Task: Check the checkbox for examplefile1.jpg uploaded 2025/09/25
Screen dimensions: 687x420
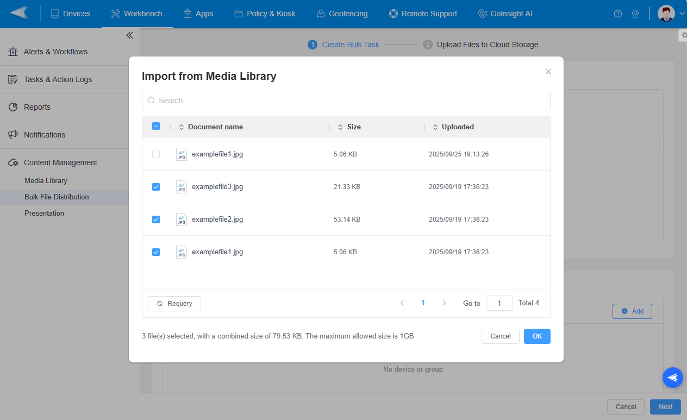Action: pyautogui.click(x=156, y=154)
